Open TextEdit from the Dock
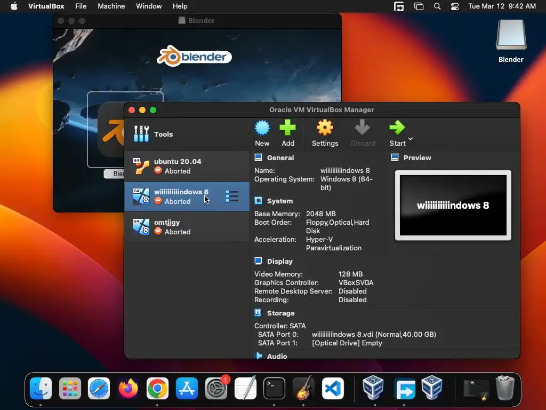 245,388
